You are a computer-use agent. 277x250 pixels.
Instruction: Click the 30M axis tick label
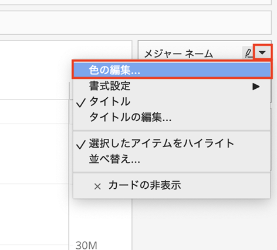[86, 245]
